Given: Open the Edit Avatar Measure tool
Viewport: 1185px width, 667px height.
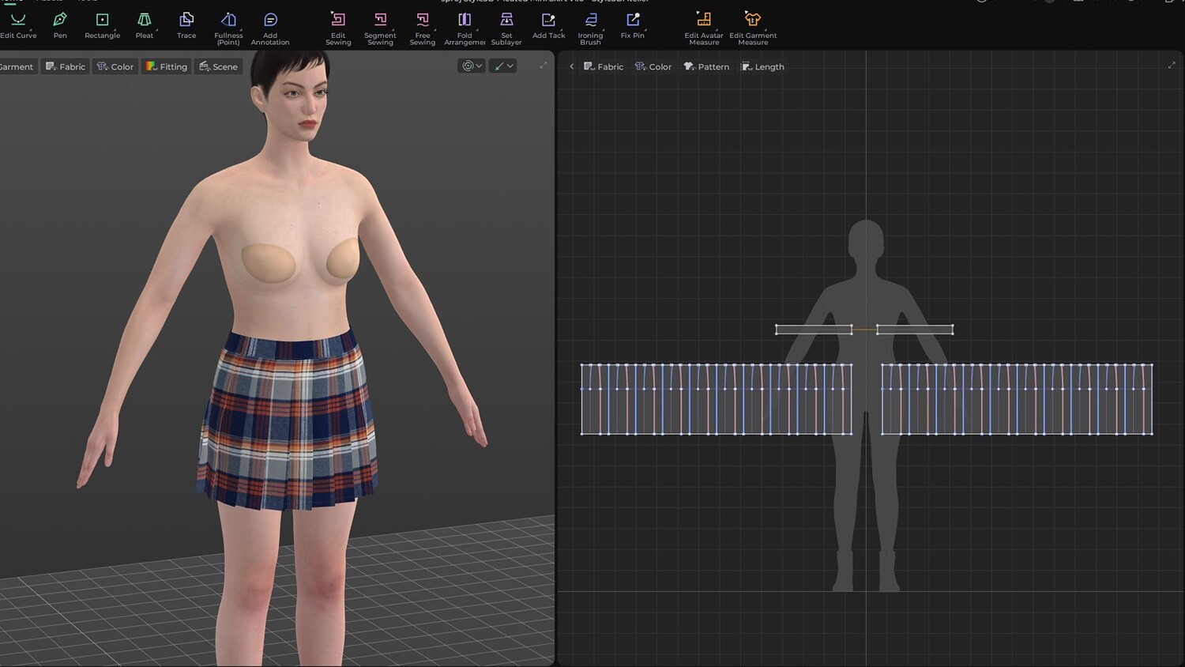Looking at the screenshot, I should [704, 28].
